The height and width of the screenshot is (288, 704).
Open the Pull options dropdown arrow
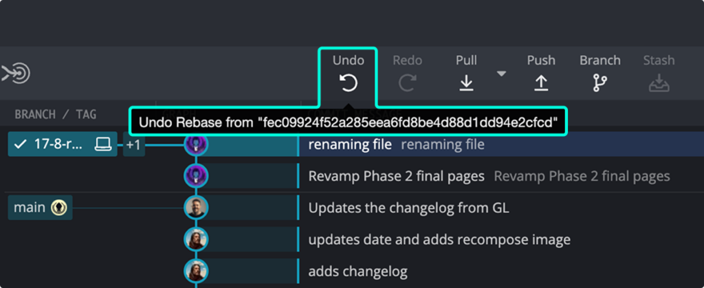click(502, 74)
